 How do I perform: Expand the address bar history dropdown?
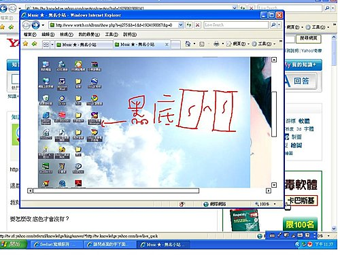[181, 25]
